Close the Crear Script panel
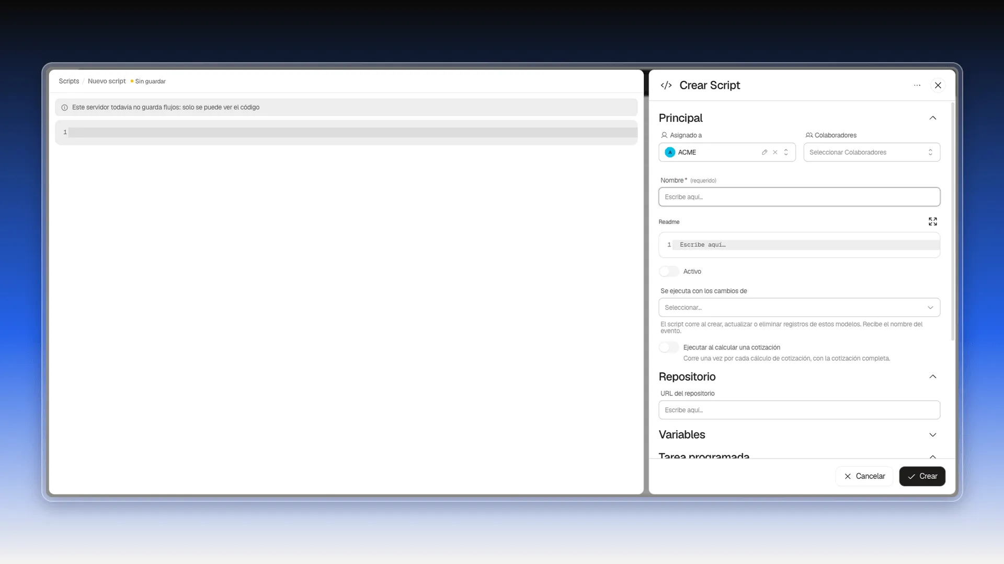The image size is (1004, 564). click(x=938, y=85)
